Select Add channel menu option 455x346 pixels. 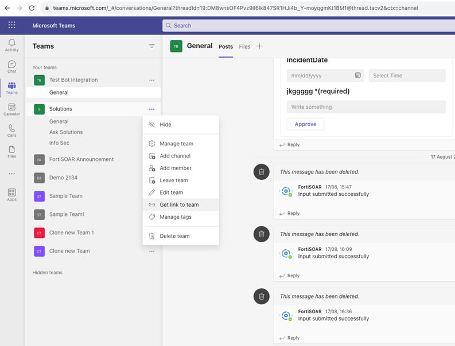175,156
